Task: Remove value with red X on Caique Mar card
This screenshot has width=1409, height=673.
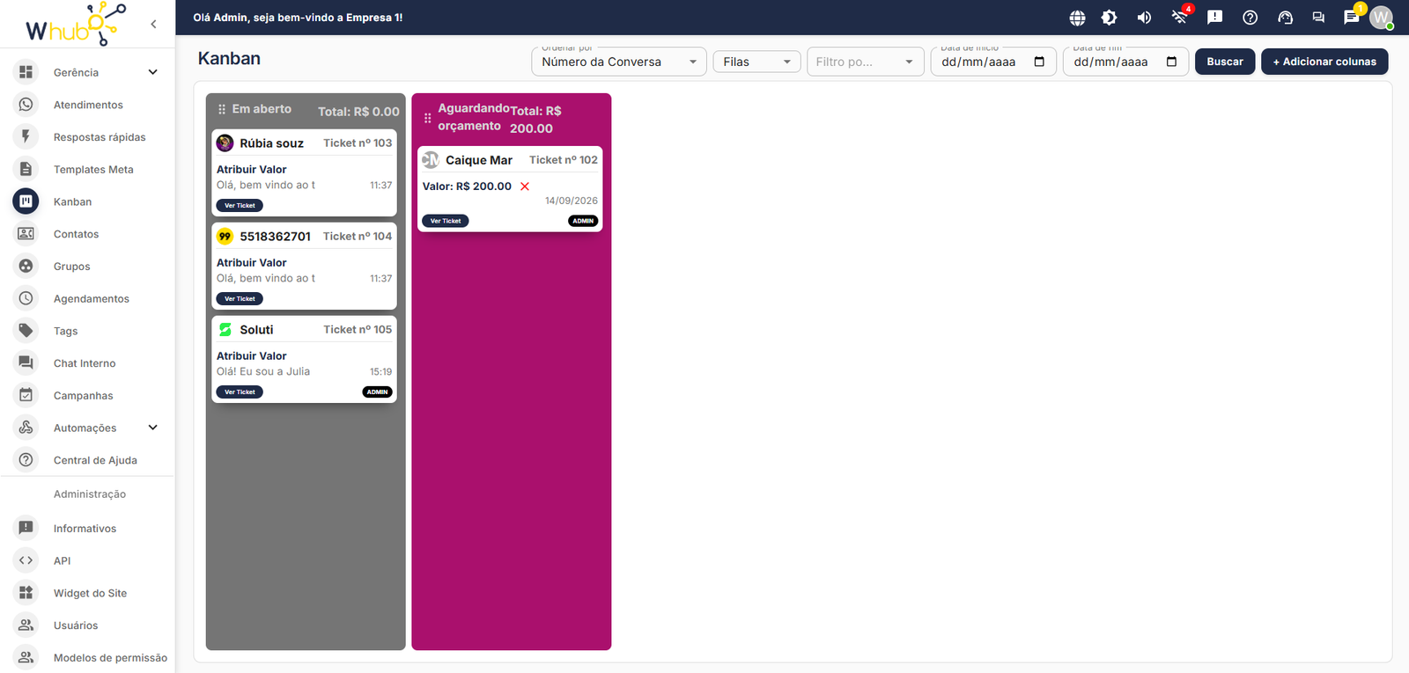Action: tap(525, 187)
